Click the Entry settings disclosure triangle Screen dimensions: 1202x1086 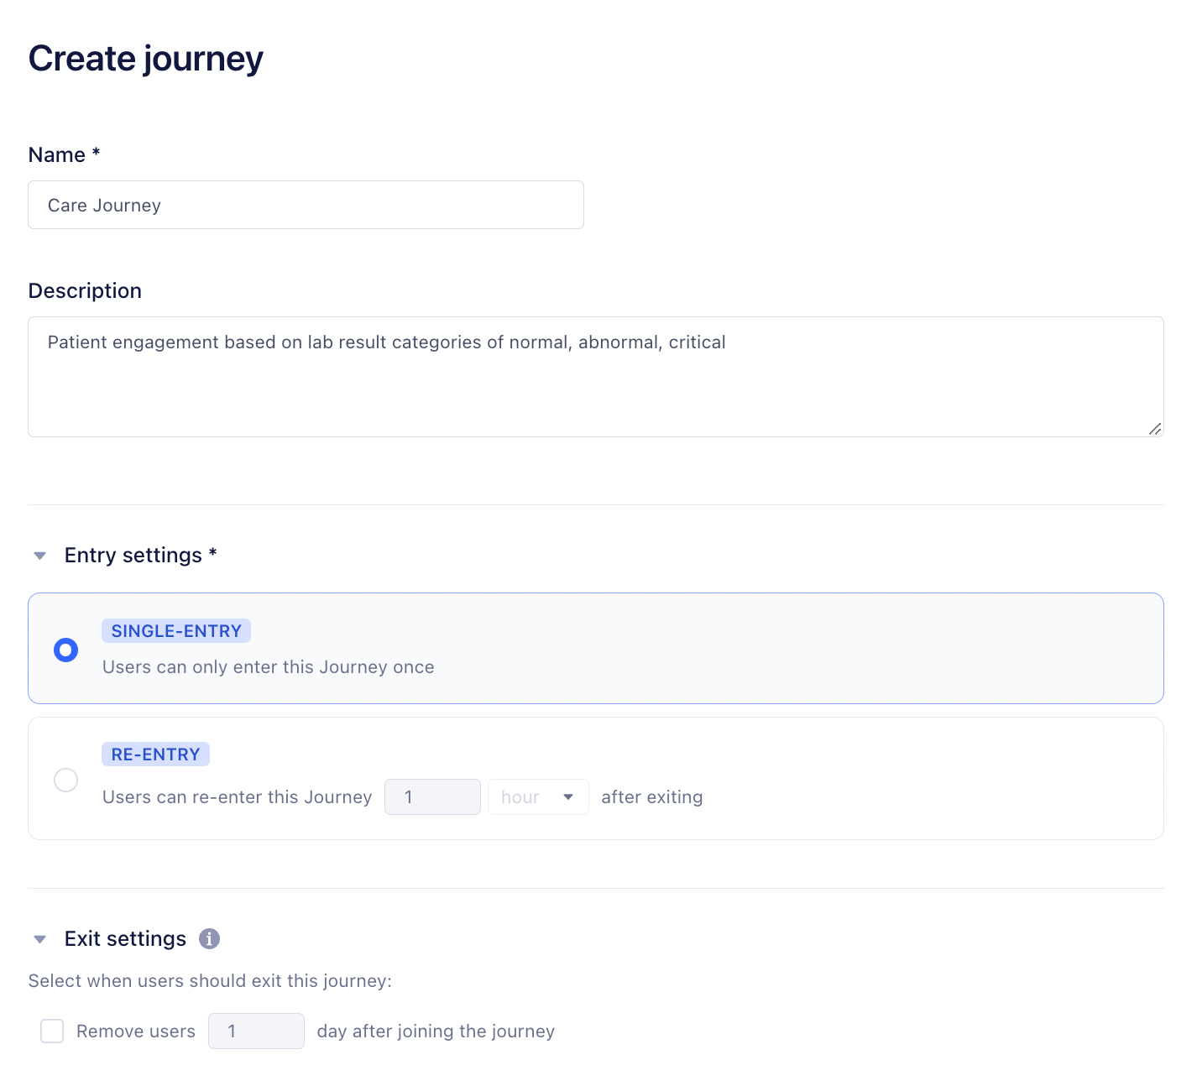[x=39, y=556]
